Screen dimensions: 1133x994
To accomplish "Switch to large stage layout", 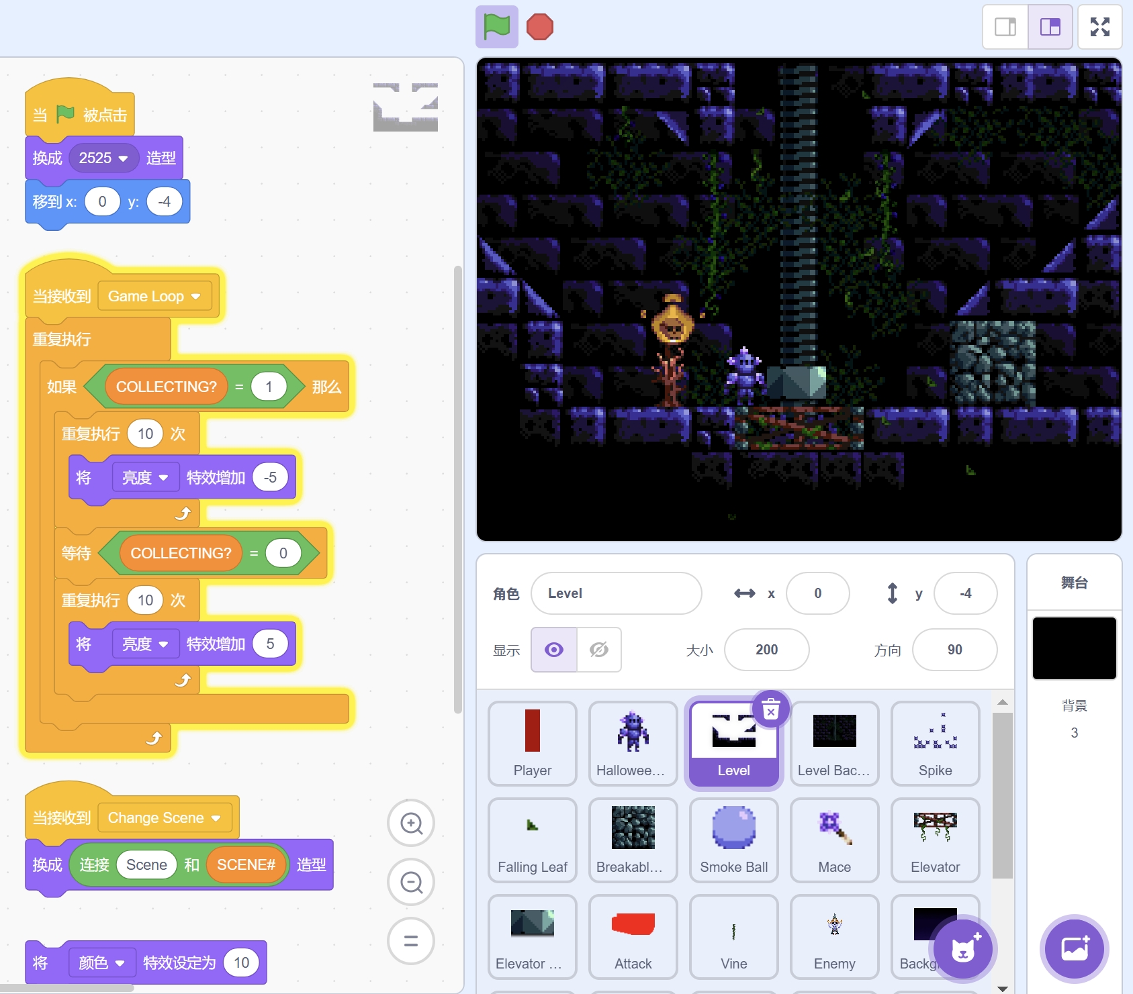I will pos(1050,27).
